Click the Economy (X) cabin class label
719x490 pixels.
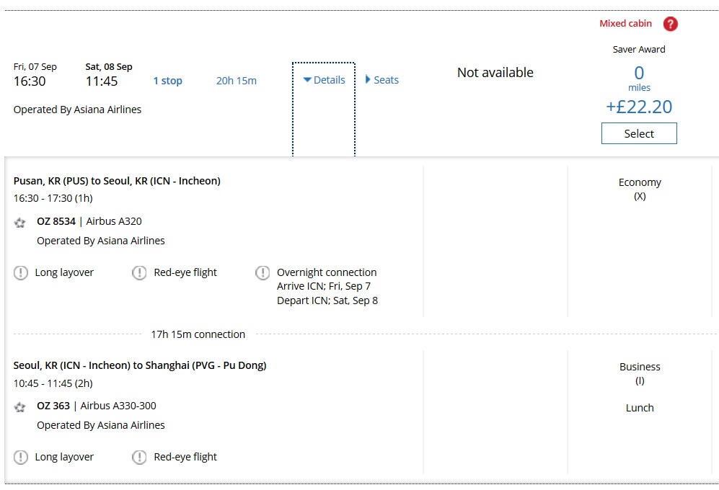[x=639, y=188]
